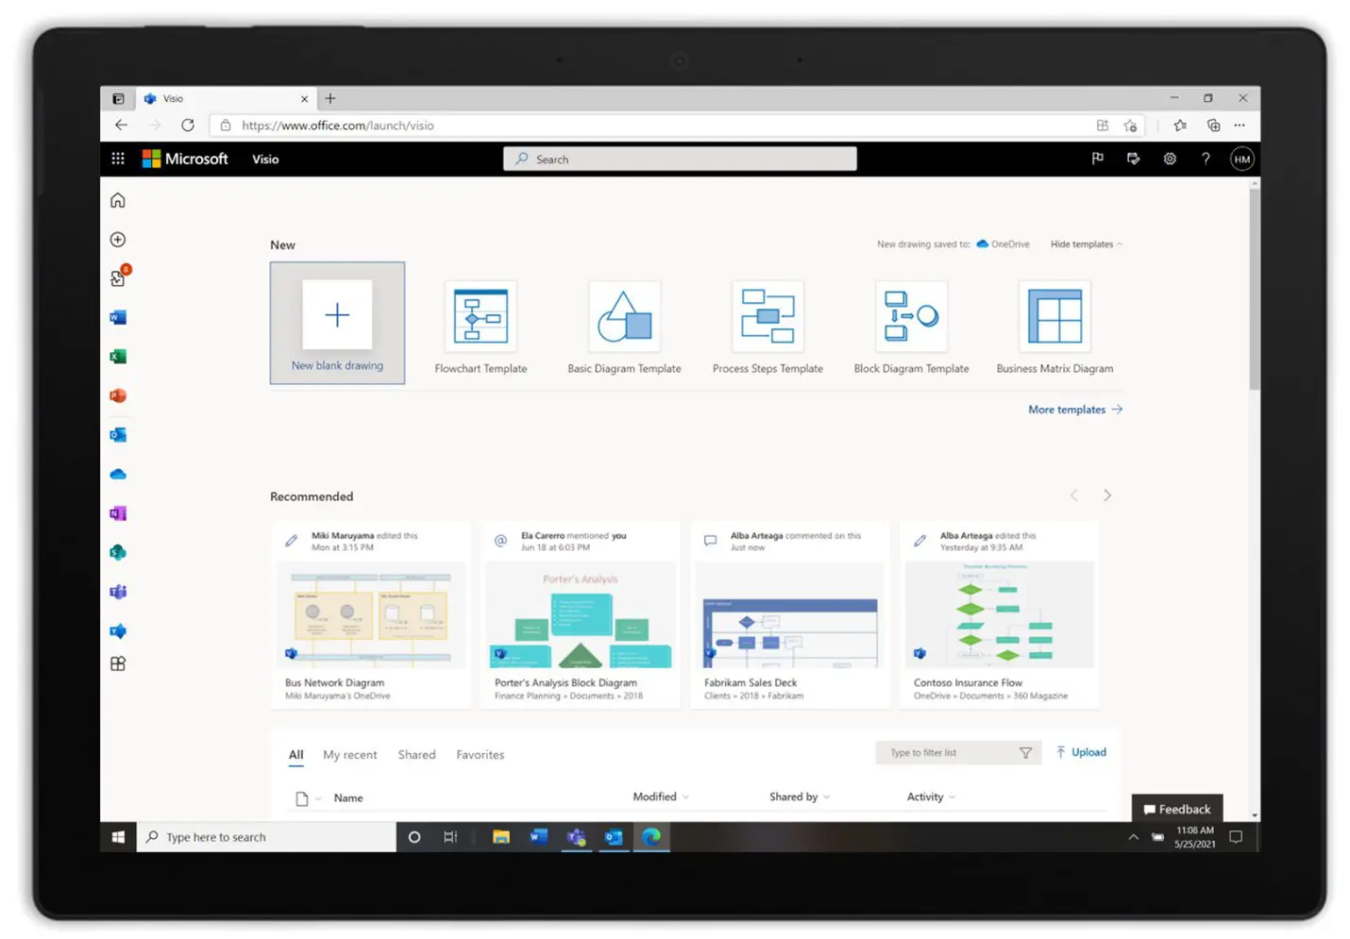
Task: Open browser settings ellipsis menu
Action: 1240,125
